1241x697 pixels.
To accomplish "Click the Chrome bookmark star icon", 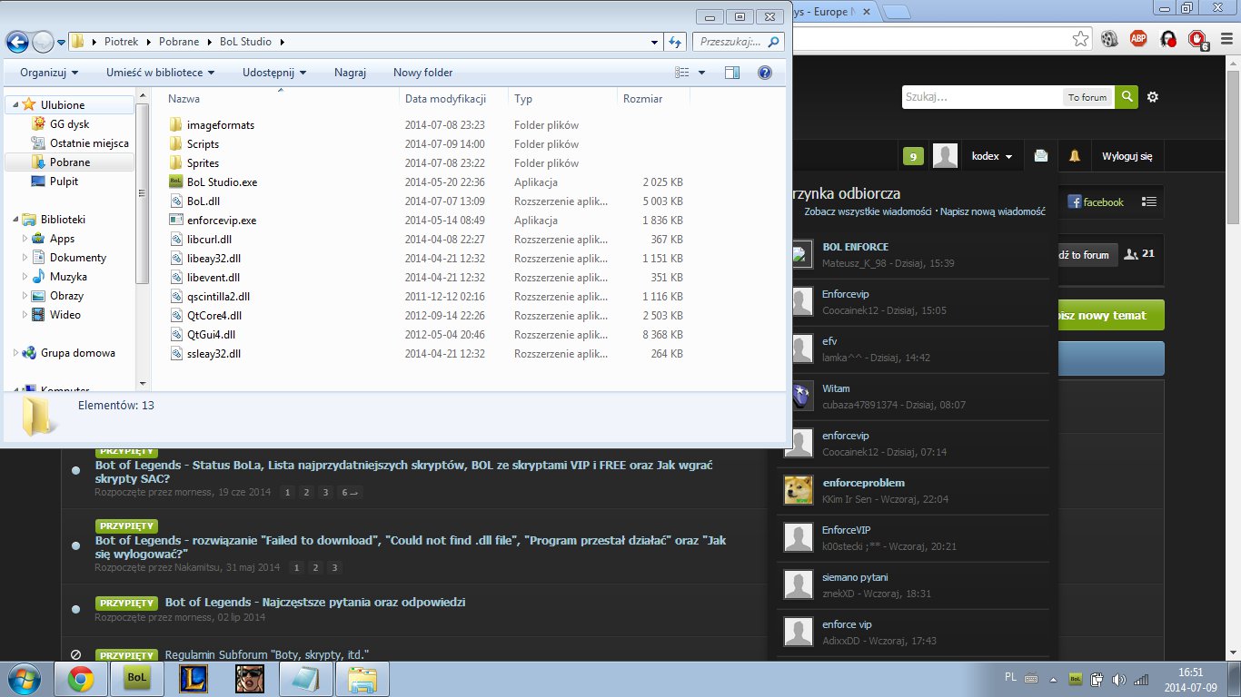I will click(x=1080, y=39).
